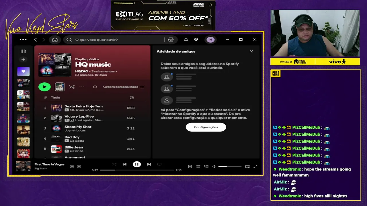Enter full screen with expand arrows icon
The width and height of the screenshot is (367, 206).
click(255, 167)
